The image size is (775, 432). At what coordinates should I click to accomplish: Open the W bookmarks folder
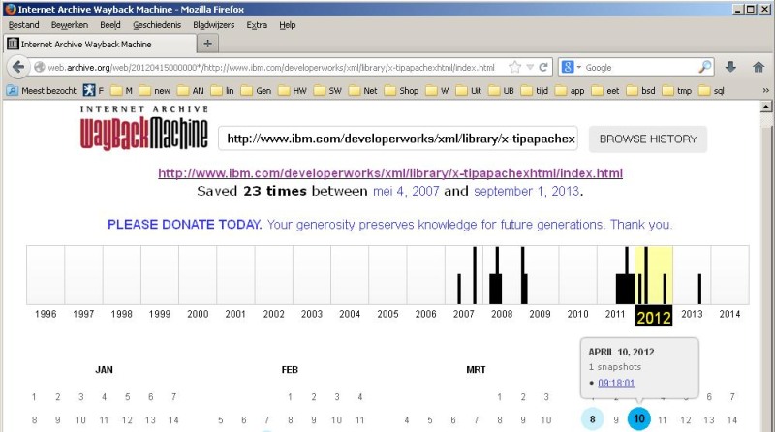click(438, 90)
